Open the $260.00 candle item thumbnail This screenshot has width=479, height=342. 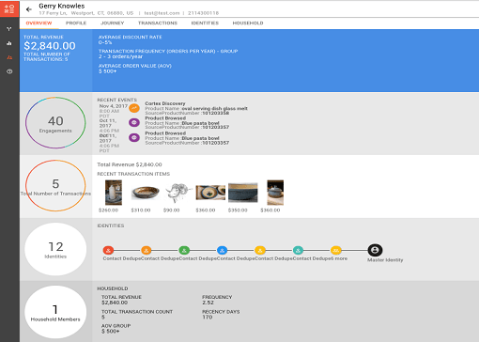pyautogui.click(x=114, y=193)
